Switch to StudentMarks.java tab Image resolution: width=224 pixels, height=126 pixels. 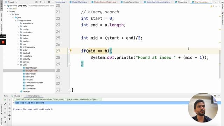point(79,2)
